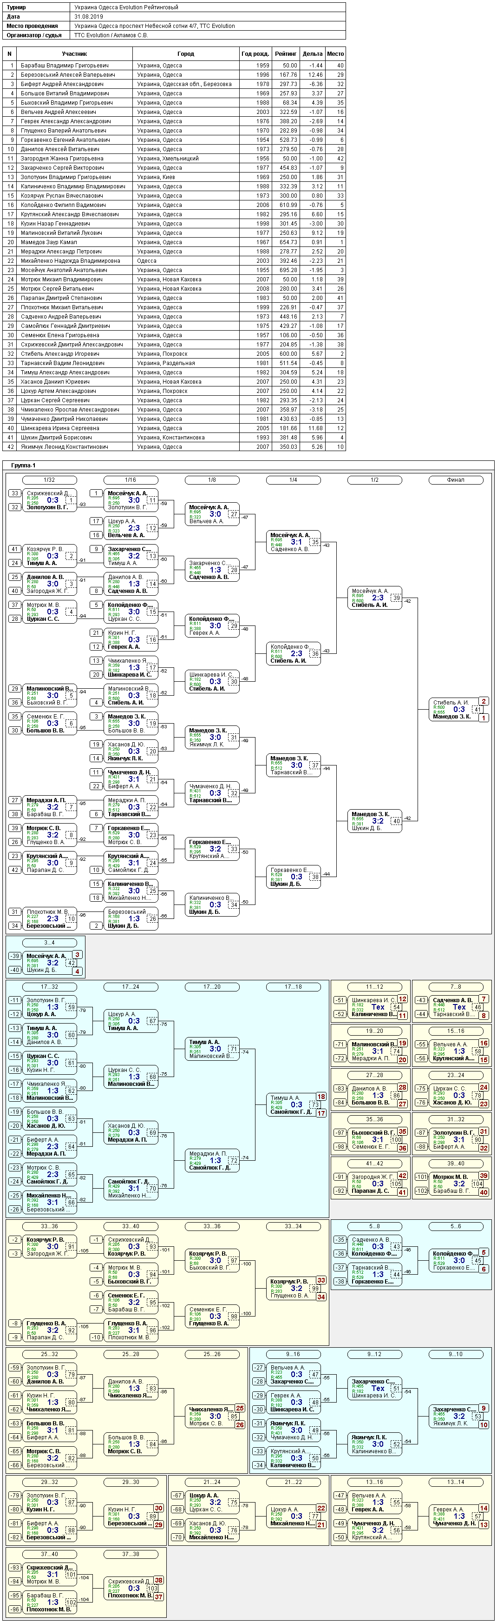Click the '17...24' bracket header
The image size is (497, 1623).
pos(130,987)
